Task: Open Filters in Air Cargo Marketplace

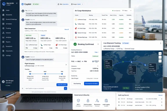Action: 125,11
